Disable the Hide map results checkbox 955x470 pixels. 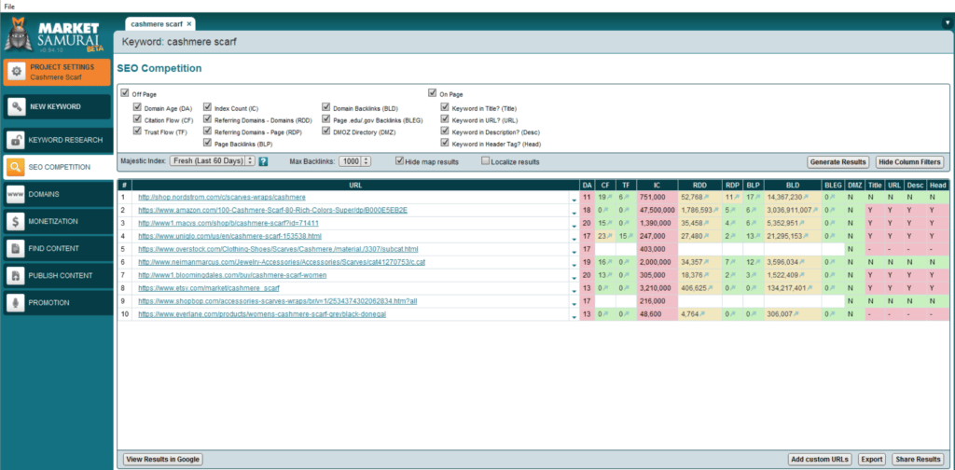(x=399, y=161)
